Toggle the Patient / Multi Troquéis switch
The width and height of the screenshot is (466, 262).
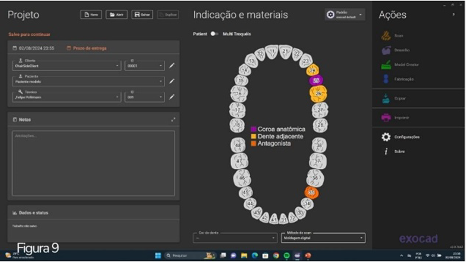pyautogui.click(x=214, y=34)
